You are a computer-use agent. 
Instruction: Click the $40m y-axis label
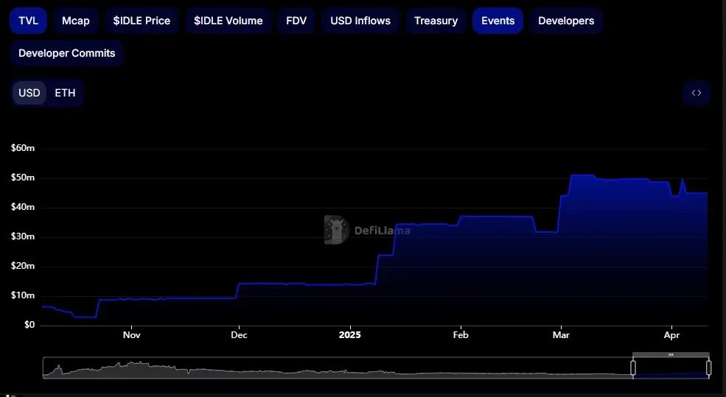coord(23,207)
